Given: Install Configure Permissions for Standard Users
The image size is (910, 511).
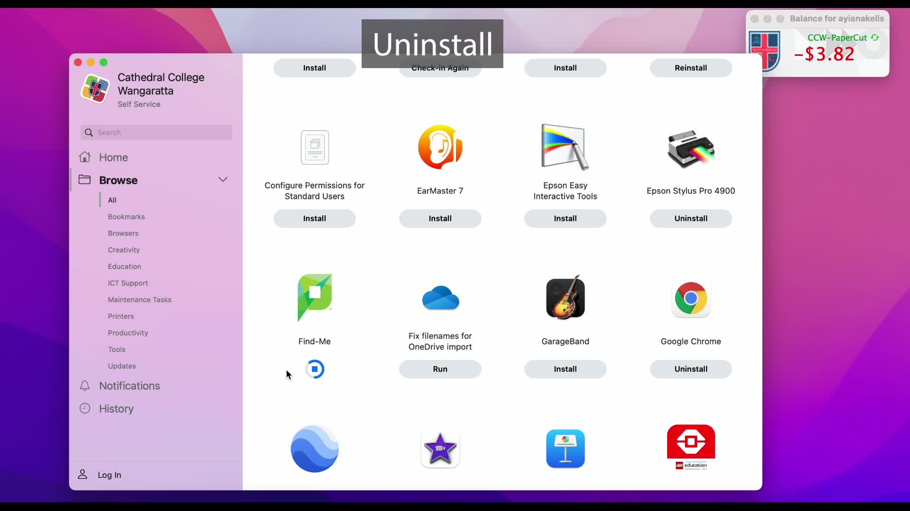Looking at the screenshot, I should tap(315, 218).
